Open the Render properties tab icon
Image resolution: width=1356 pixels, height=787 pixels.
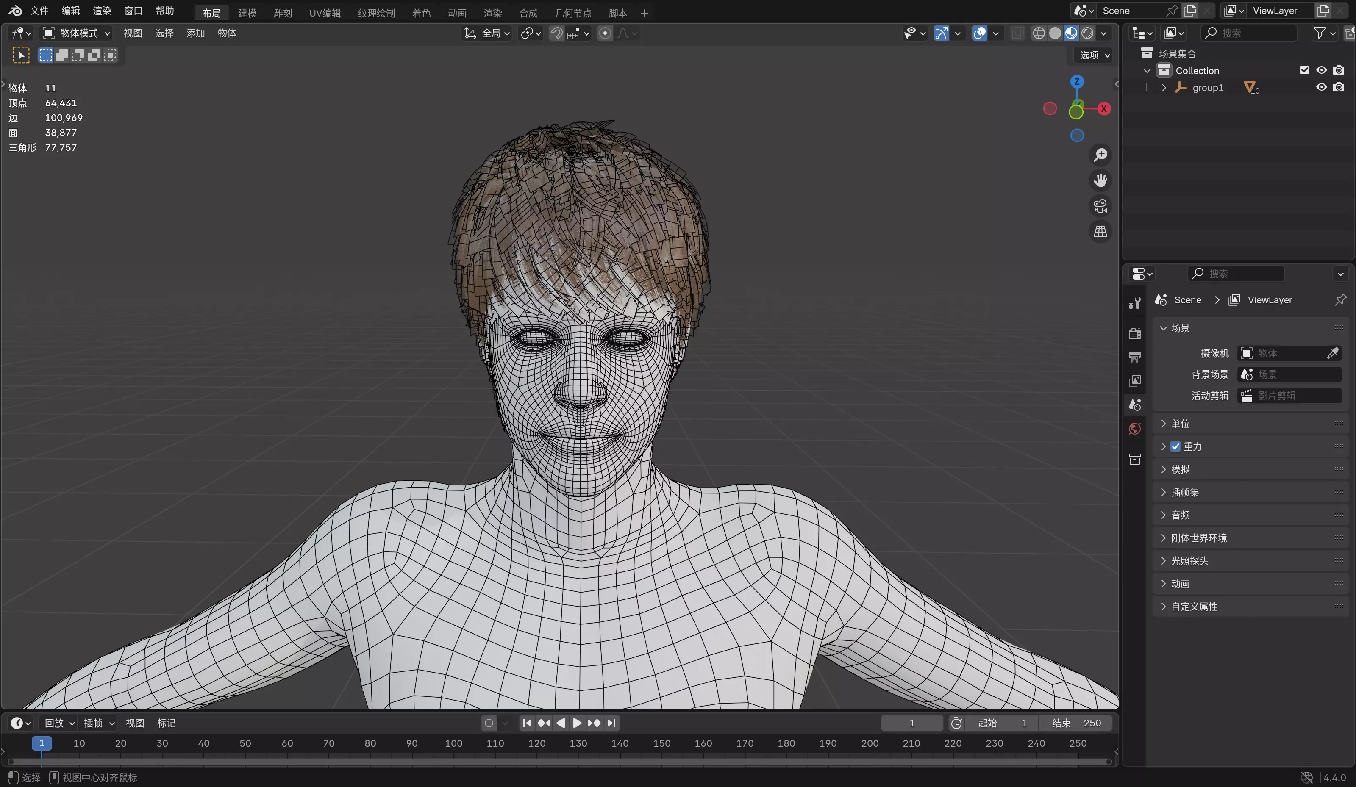point(1135,333)
